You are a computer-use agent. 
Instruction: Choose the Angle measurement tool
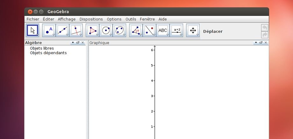click(136, 31)
